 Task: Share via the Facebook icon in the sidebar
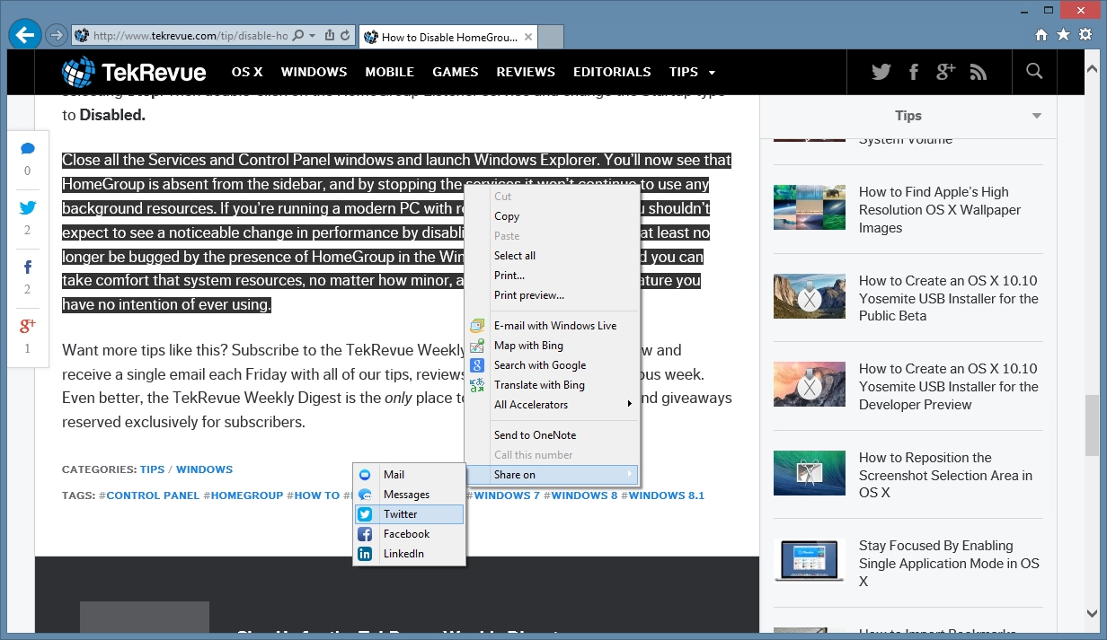point(28,267)
